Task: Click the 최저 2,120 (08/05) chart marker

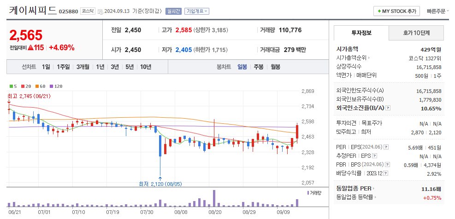Action: pos(160,184)
